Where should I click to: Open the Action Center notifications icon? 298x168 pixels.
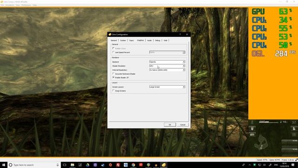[293, 165]
